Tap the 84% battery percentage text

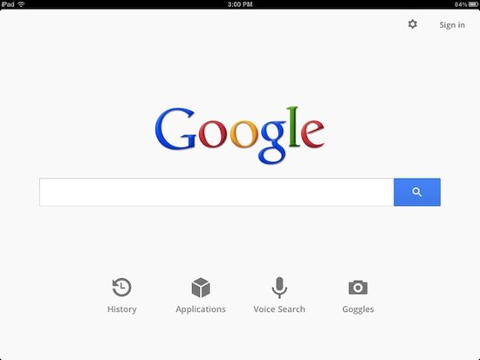pyautogui.click(x=461, y=4)
